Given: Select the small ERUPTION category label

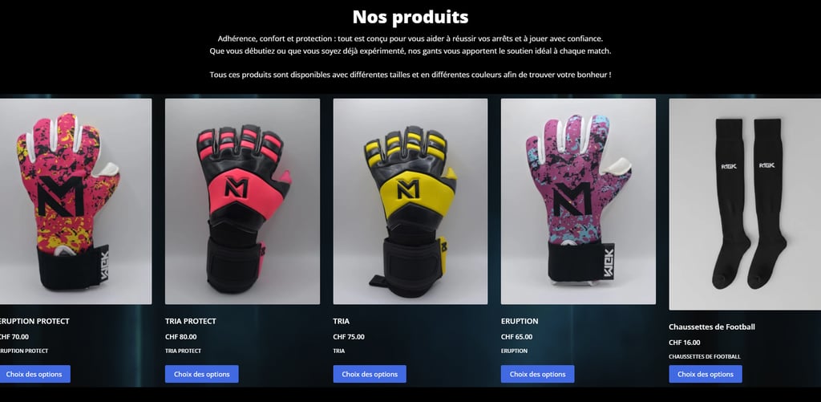Looking at the screenshot, I should tap(514, 351).
